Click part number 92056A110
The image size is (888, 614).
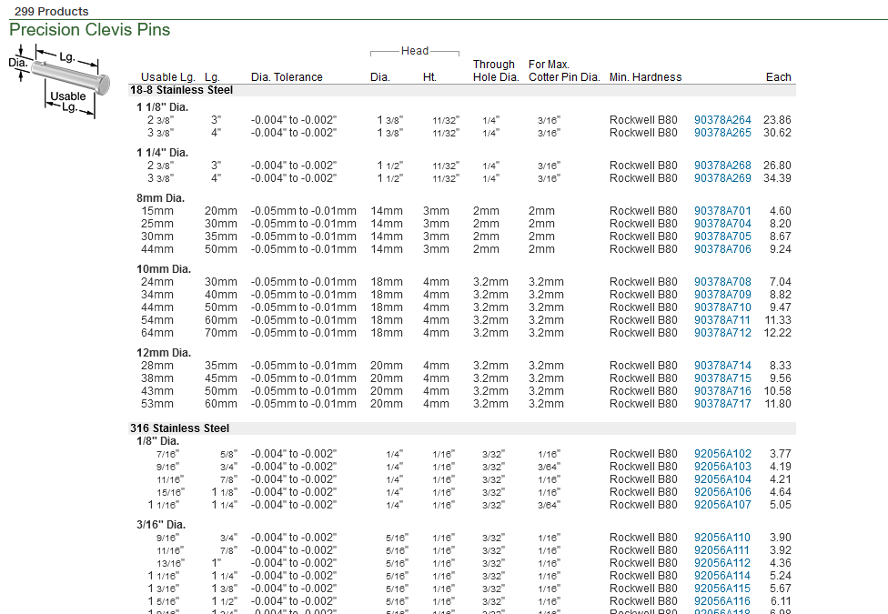tap(722, 538)
